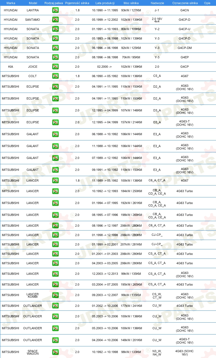The image size is (216, 358).
Task: Click the petrol fuel icon for Hyundai Lantra
Action: point(55,10)
